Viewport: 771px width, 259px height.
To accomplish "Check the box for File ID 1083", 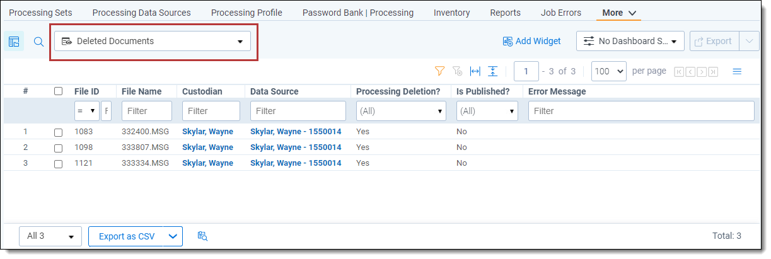I will [x=59, y=132].
